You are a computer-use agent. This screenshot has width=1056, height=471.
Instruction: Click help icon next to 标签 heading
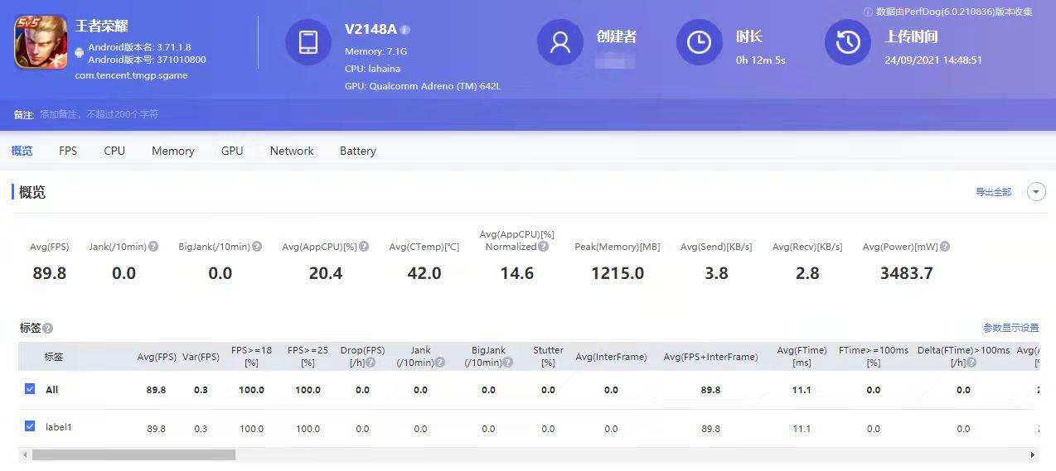point(48,329)
